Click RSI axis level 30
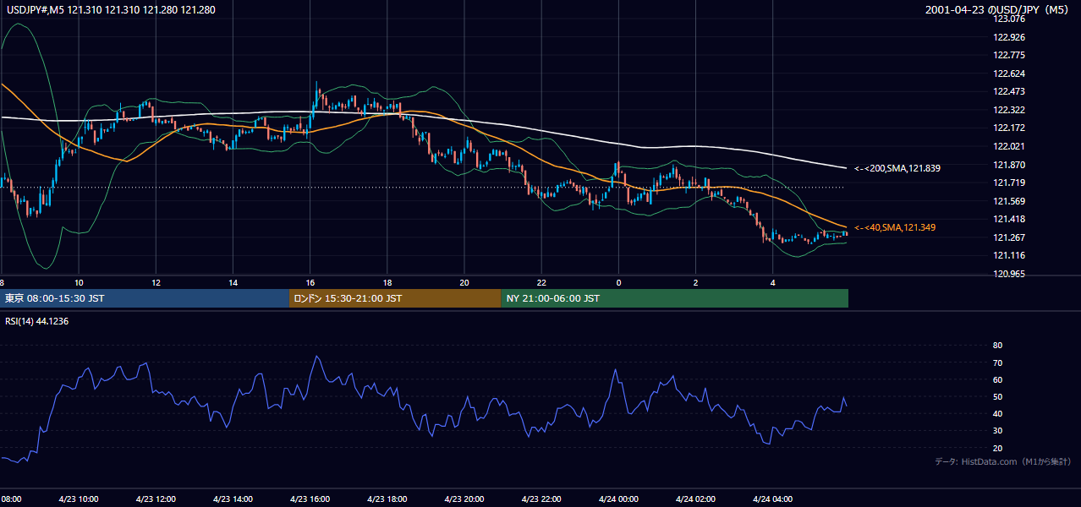The height and width of the screenshot is (507, 1081). click(x=997, y=431)
